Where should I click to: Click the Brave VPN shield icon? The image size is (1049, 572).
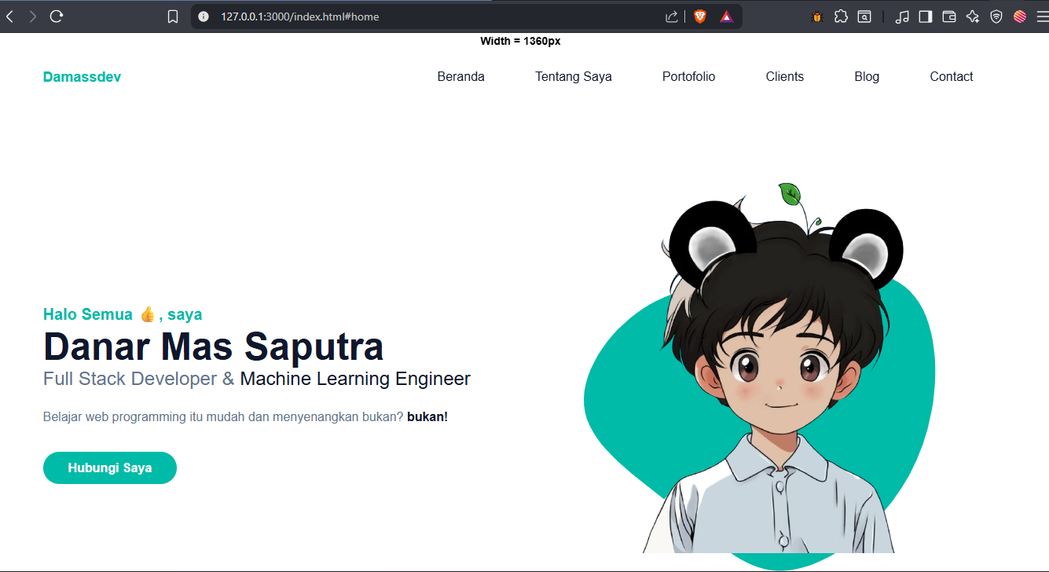(x=996, y=16)
